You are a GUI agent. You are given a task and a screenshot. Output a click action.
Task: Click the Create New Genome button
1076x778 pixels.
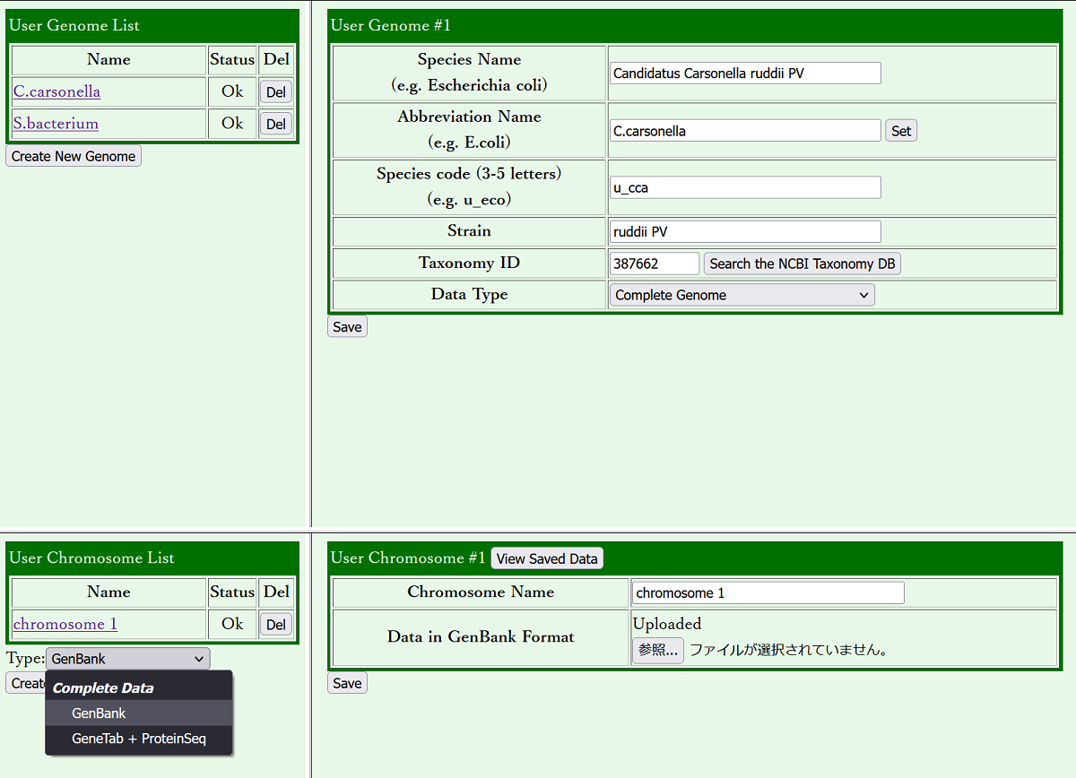point(74,156)
